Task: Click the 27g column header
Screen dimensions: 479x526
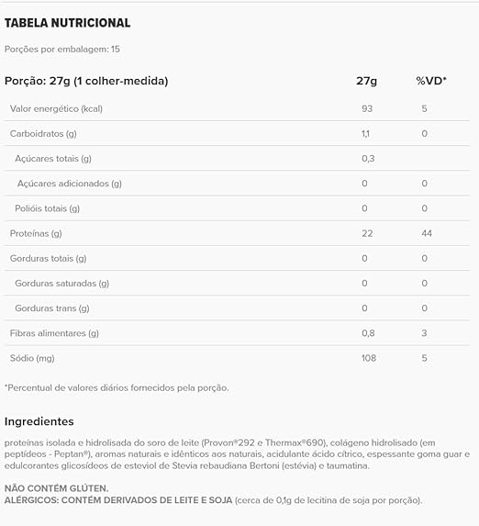Action: click(367, 81)
